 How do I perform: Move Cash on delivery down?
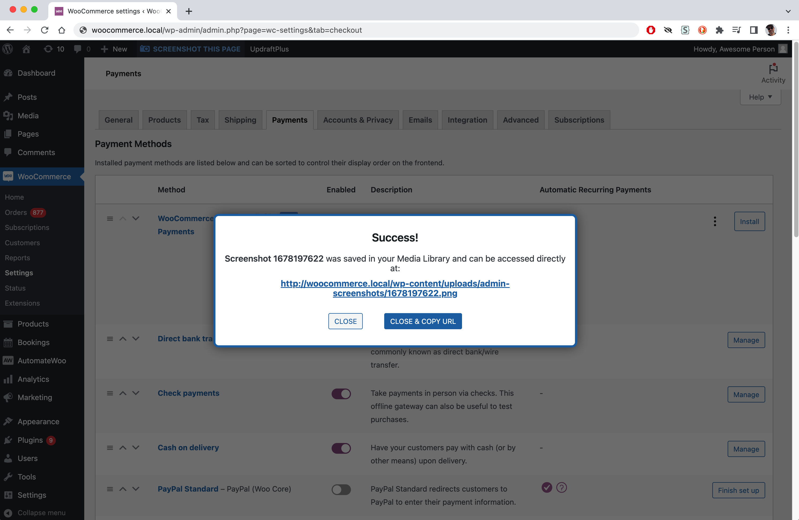click(x=136, y=448)
